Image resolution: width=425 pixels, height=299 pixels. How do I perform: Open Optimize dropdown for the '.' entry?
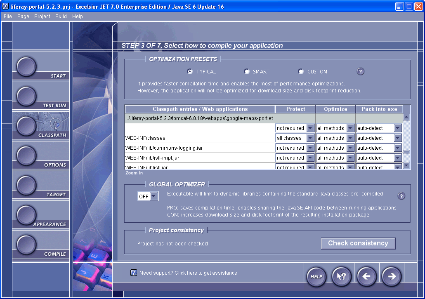pyautogui.click(x=350, y=128)
